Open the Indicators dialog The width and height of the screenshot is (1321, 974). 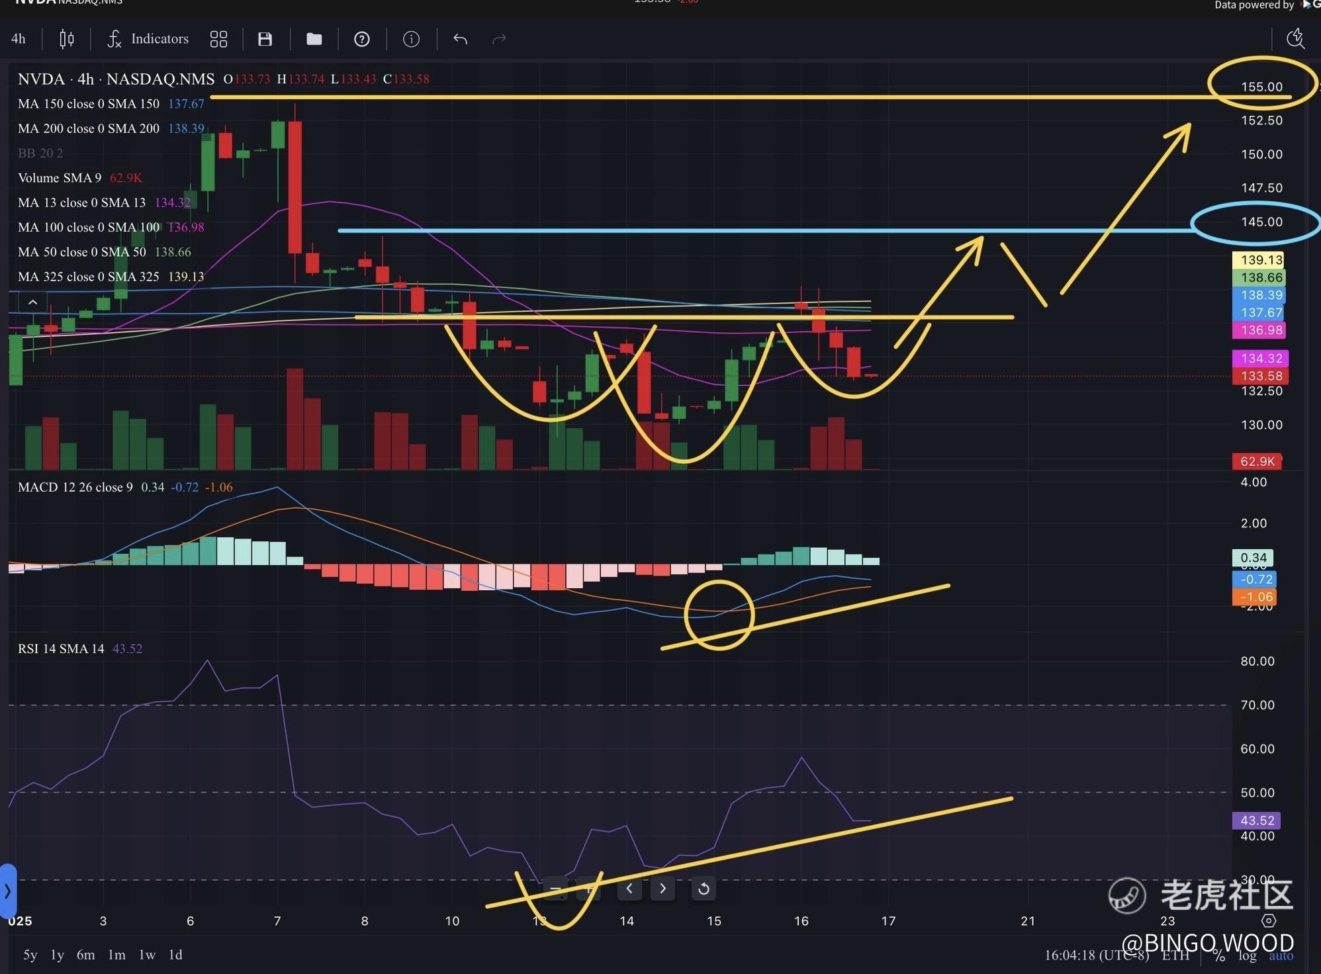coord(148,39)
